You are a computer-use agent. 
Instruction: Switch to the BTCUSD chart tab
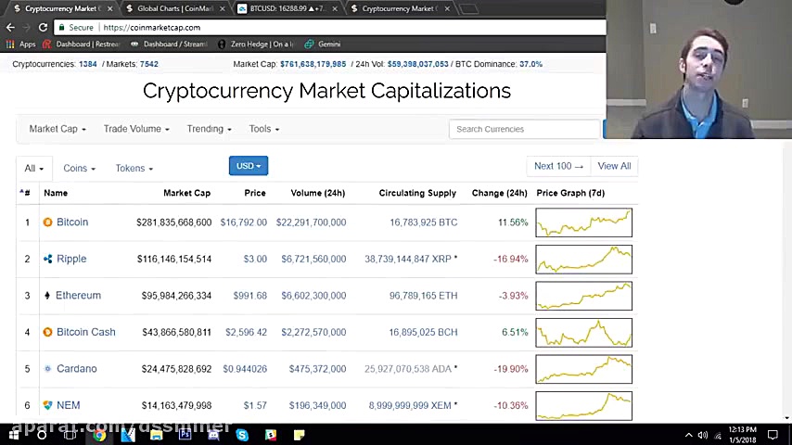(x=286, y=8)
